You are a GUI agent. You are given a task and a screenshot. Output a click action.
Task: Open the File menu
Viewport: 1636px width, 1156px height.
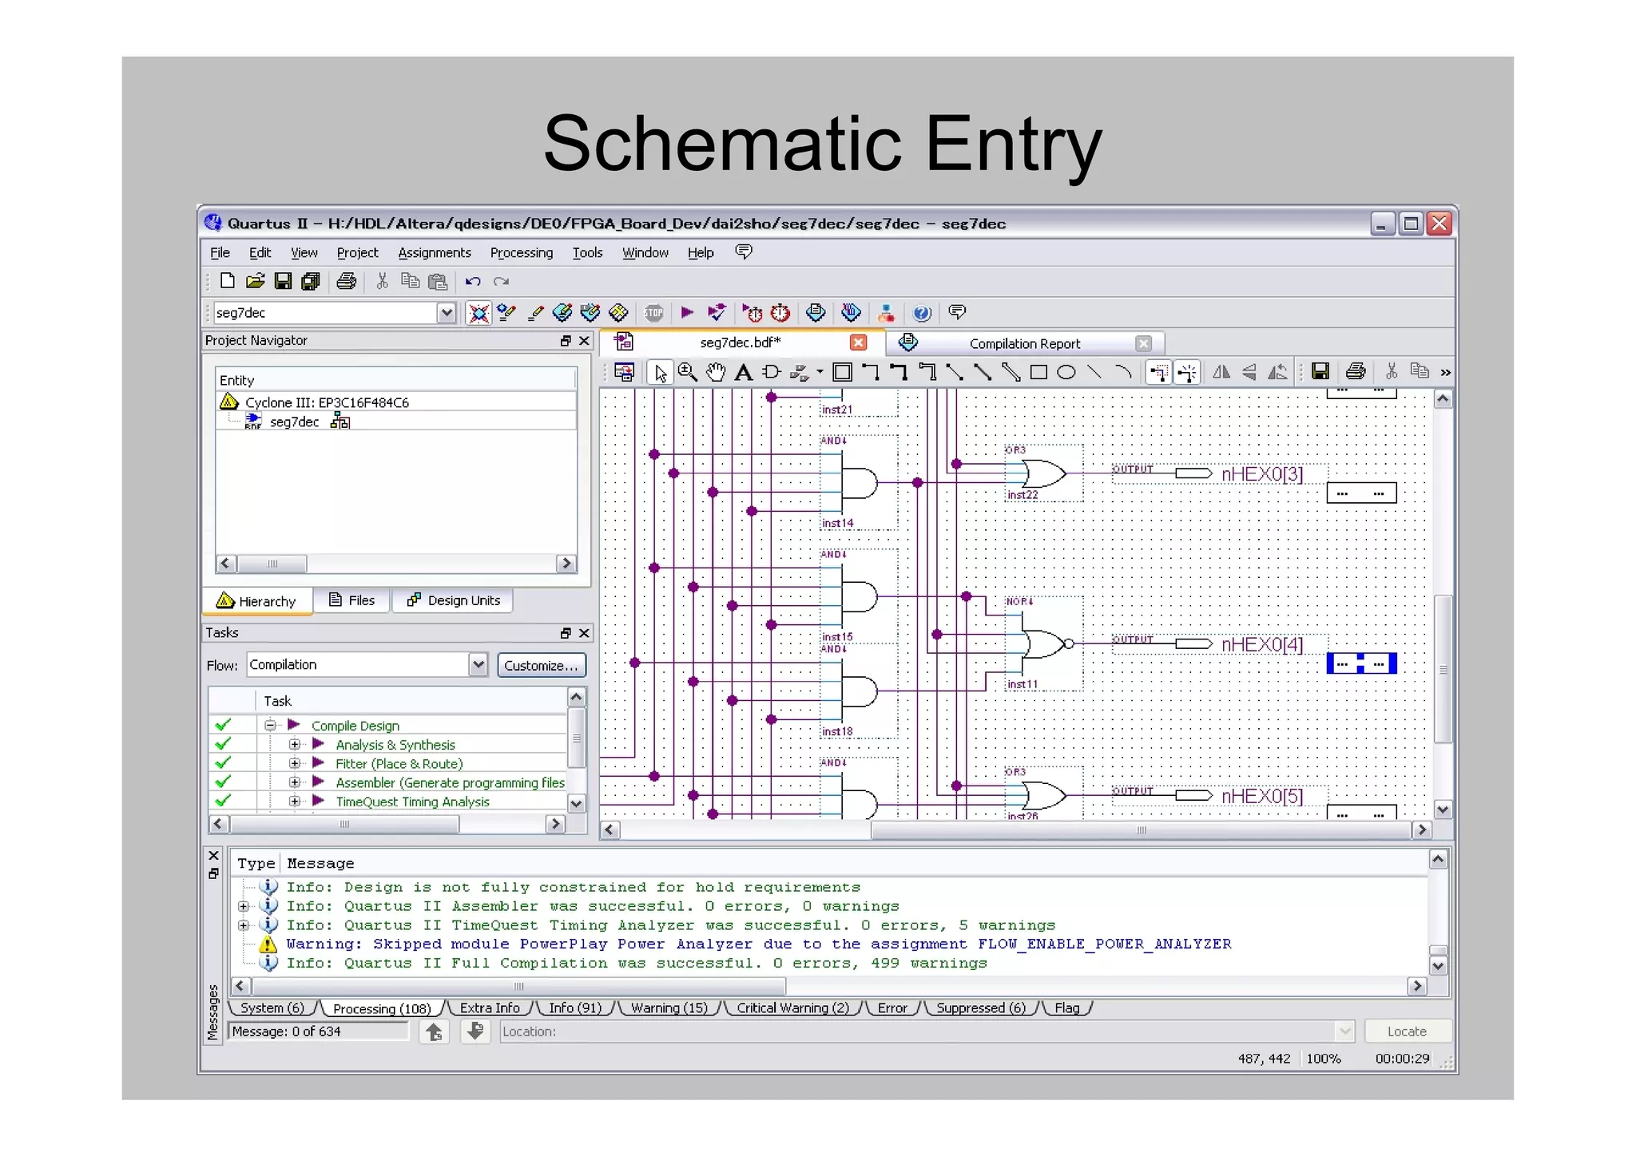(220, 253)
